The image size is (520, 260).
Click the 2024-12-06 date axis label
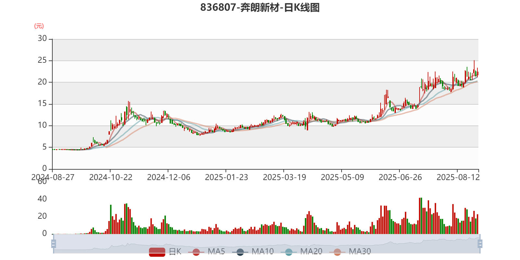(168, 177)
